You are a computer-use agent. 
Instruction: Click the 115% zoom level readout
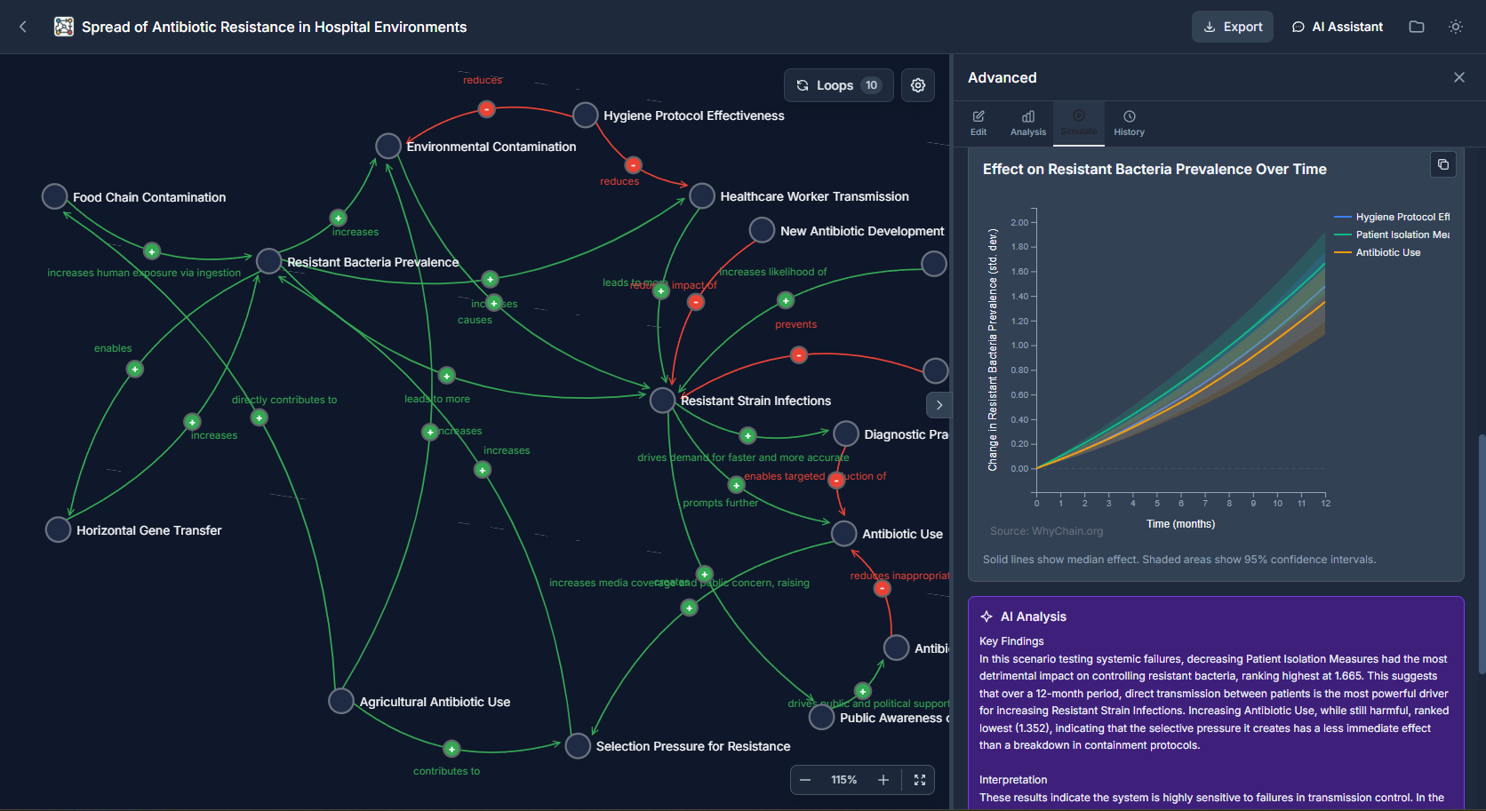tap(844, 780)
